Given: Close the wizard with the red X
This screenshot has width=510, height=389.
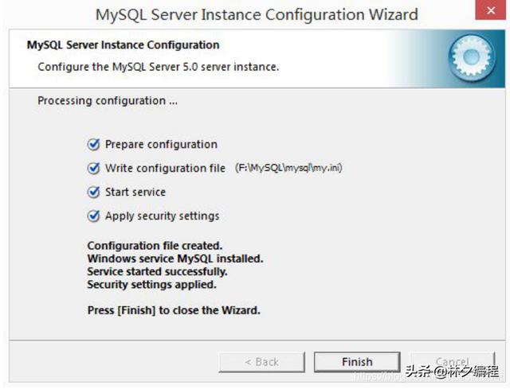Looking at the screenshot, I should click(491, 10).
